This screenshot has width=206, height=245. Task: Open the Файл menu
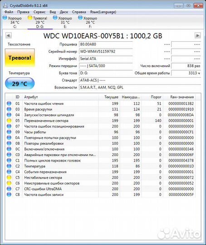coord(9,12)
